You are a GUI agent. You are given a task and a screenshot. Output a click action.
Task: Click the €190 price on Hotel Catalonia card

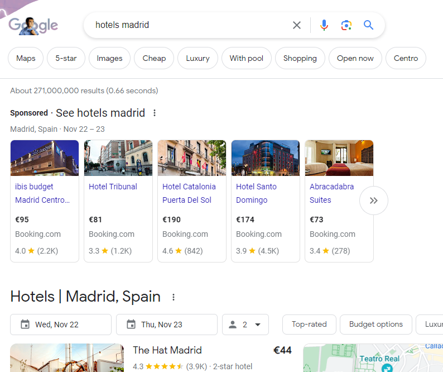[x=171, y=220]
